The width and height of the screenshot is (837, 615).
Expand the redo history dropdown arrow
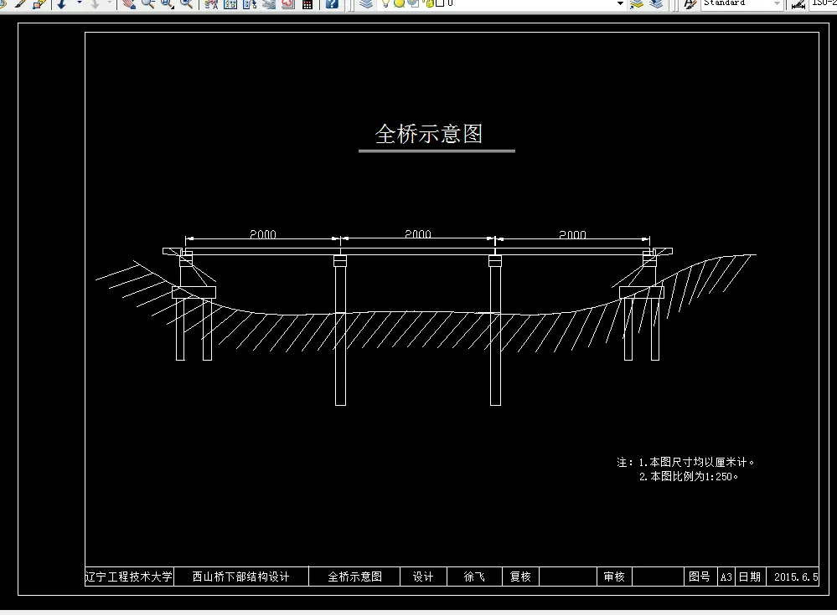[x=110, y=3]
